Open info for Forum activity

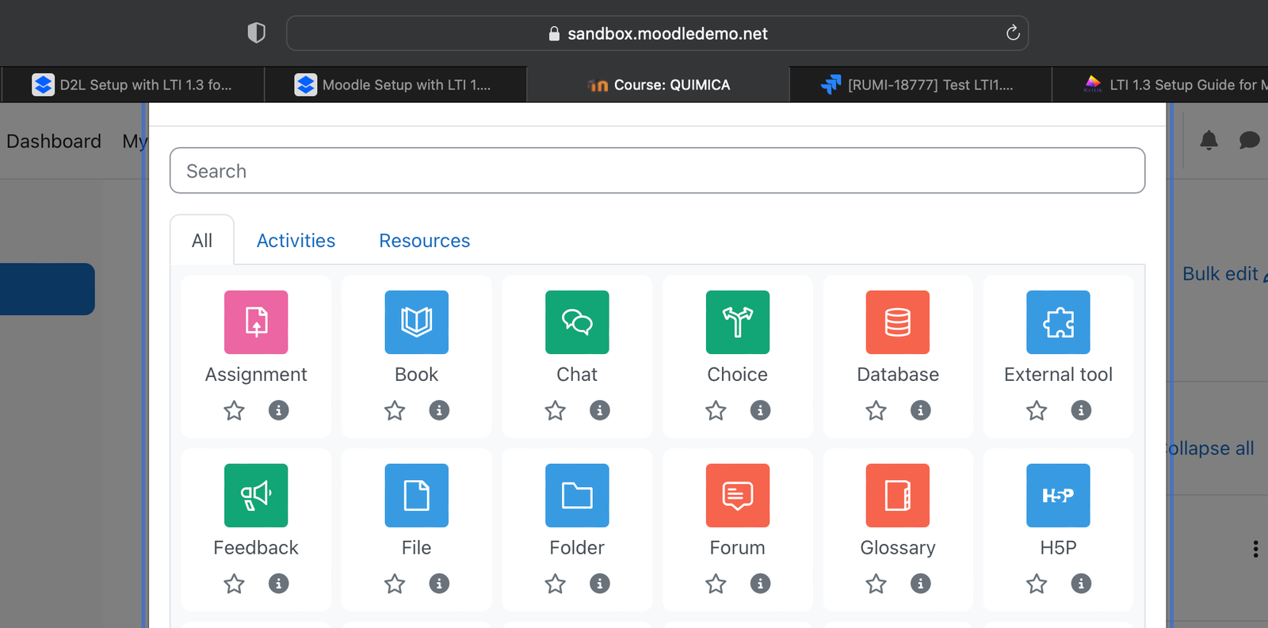(760, 584)
